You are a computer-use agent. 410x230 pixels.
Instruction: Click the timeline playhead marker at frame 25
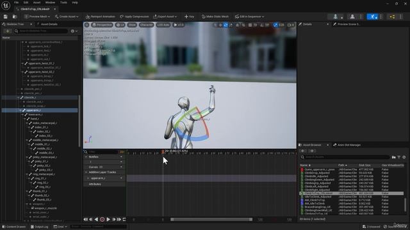(163, 151)
